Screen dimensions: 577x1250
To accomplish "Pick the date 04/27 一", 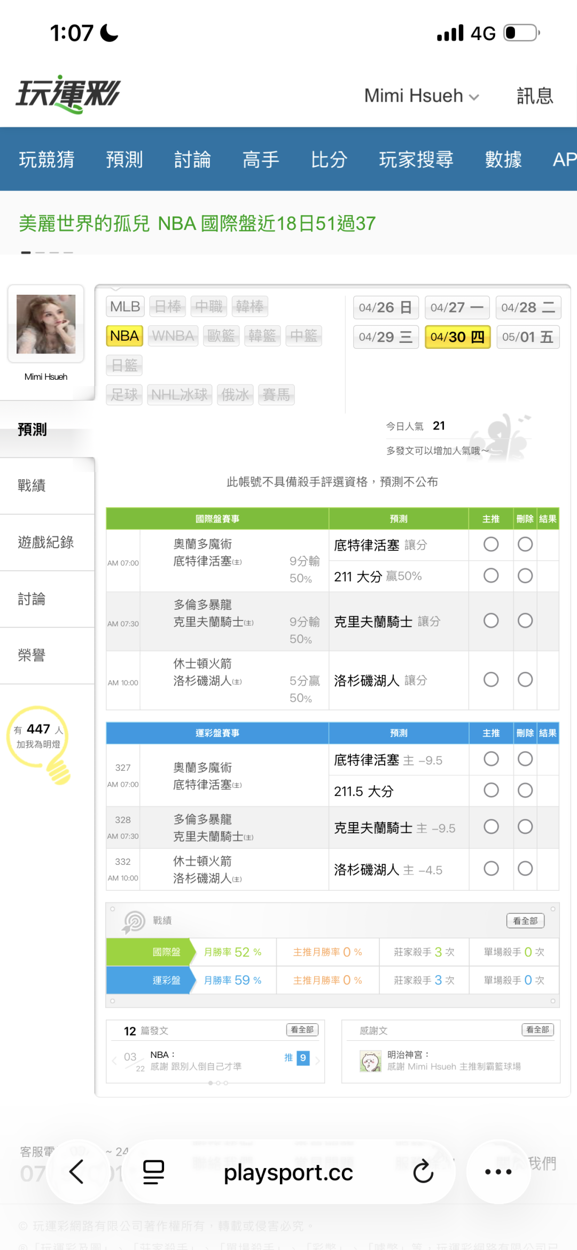I will pos(457,308).
